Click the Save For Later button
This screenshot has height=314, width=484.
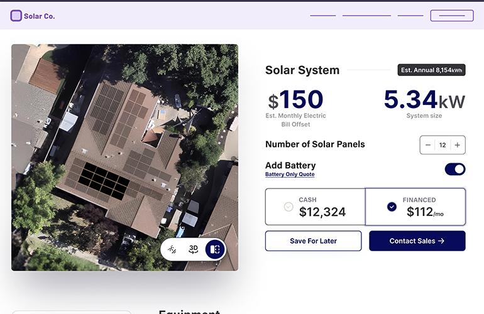point(313,241)
